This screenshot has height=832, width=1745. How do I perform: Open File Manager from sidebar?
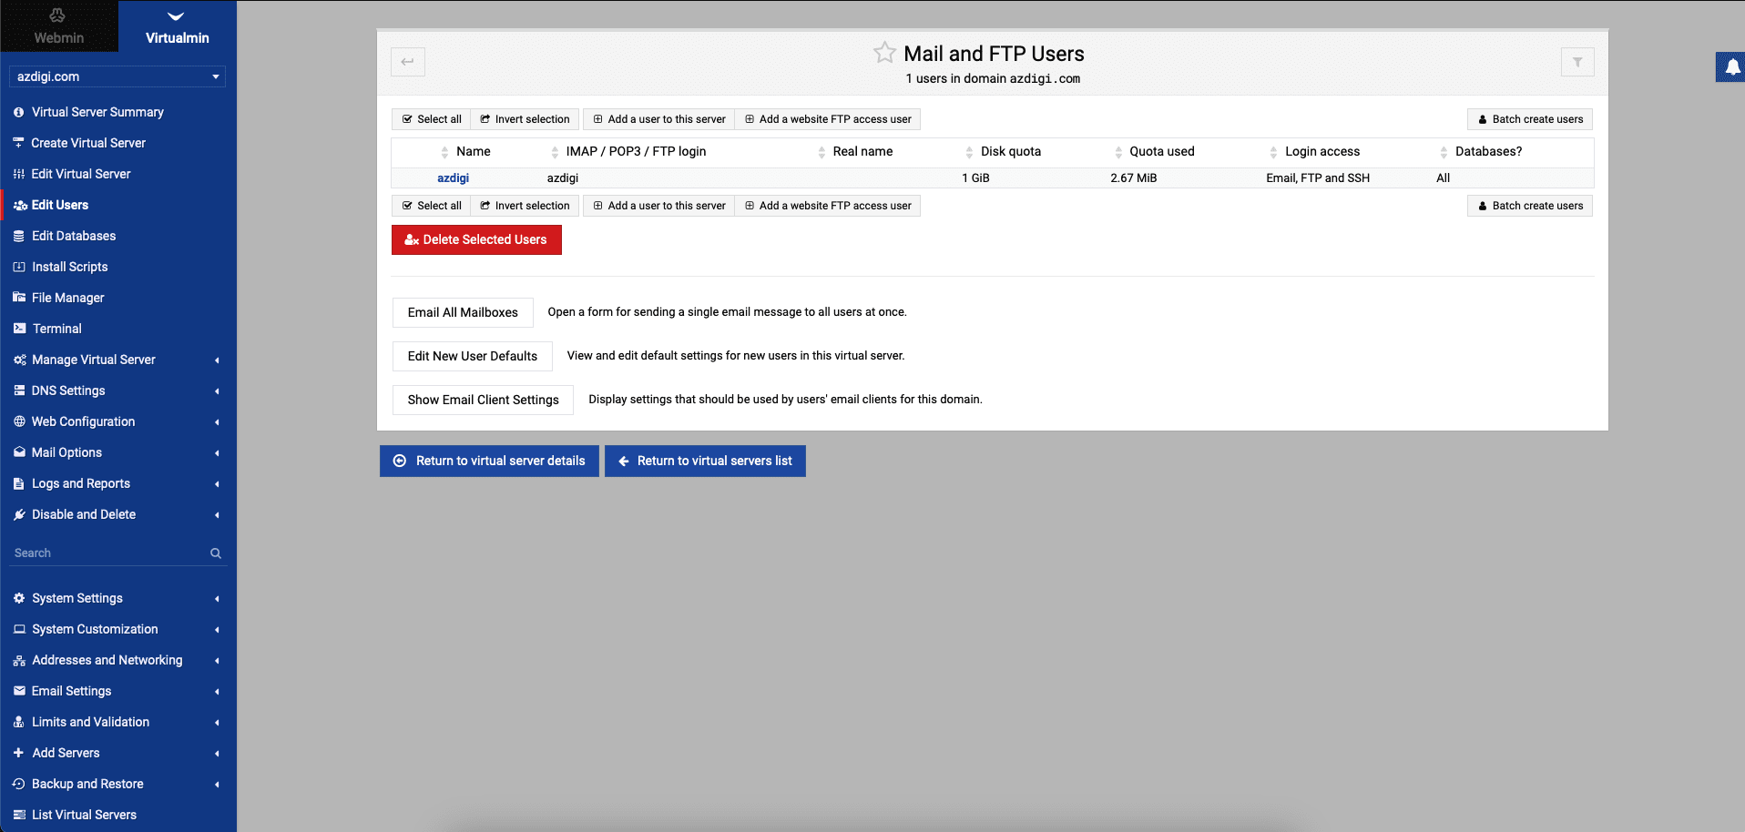point(67,298)
